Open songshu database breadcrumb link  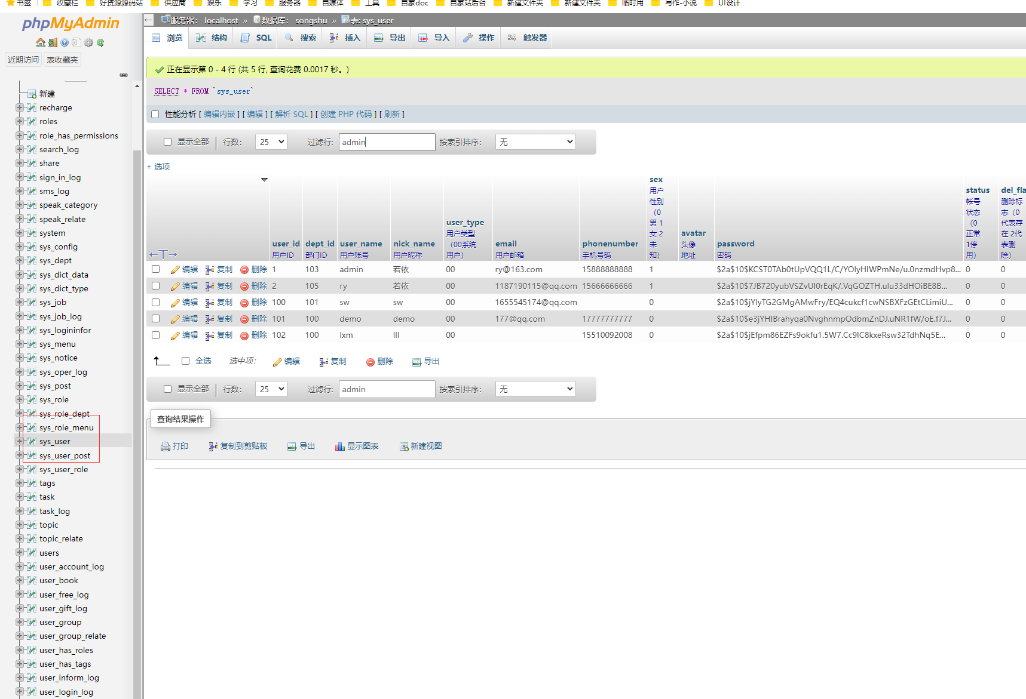click(x=311, y=20)
